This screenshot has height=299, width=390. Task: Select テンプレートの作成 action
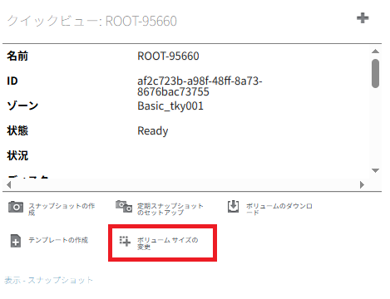click(58, 240)
